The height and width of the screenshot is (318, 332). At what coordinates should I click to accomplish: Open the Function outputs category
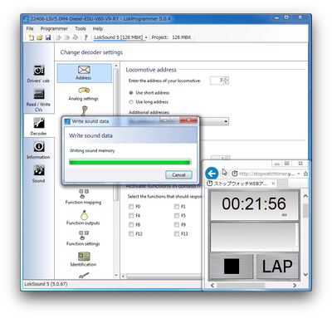(x=83, y=218)
